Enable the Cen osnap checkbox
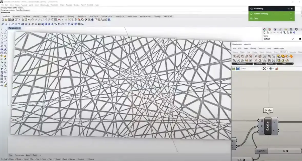This screenshot has height=161, width=302. (30, 159)
